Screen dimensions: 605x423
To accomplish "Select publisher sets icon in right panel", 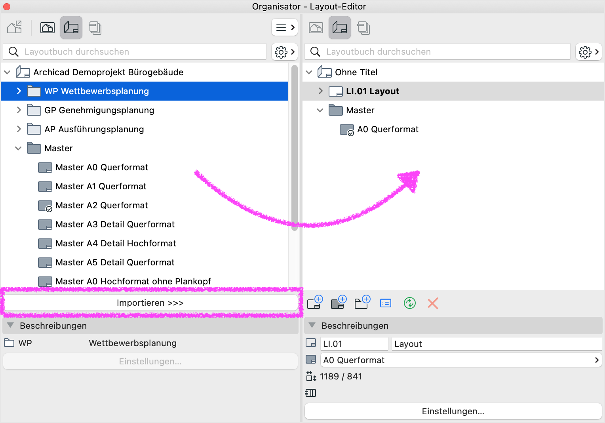I will [363, 28].
